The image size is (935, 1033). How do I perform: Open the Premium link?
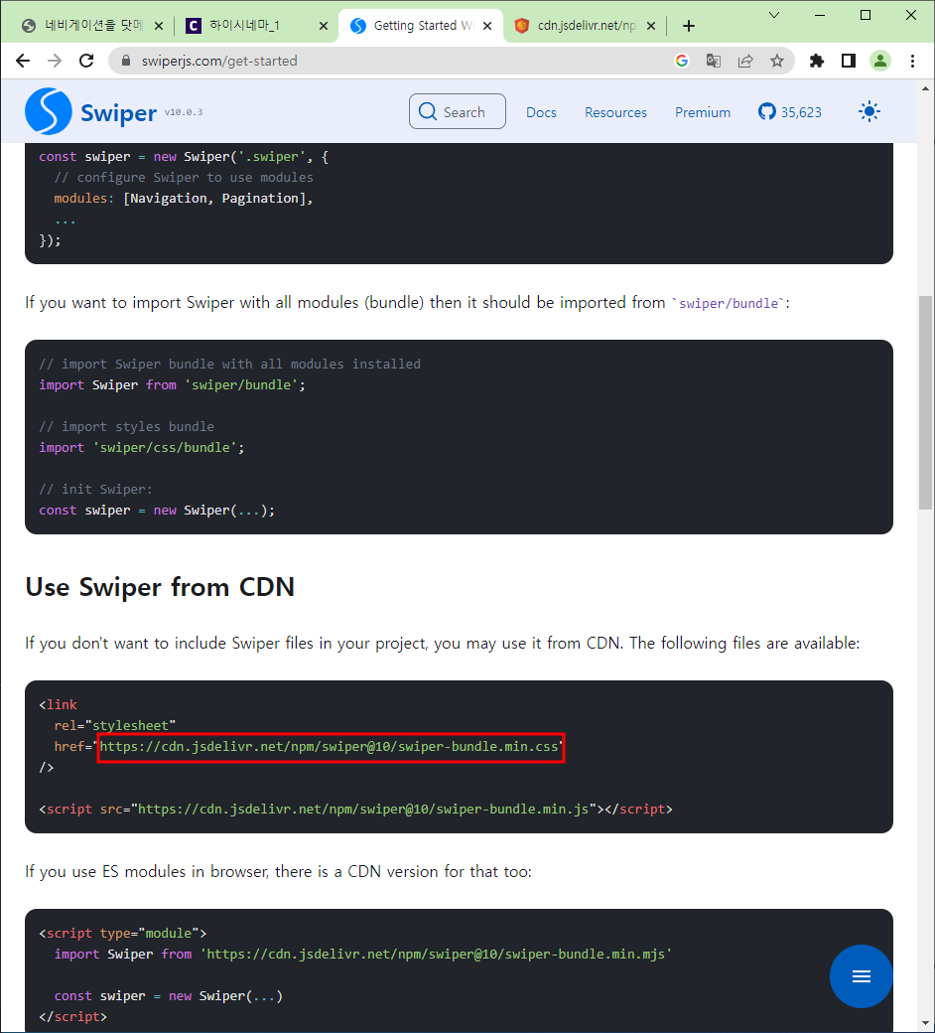coord(703,112)
